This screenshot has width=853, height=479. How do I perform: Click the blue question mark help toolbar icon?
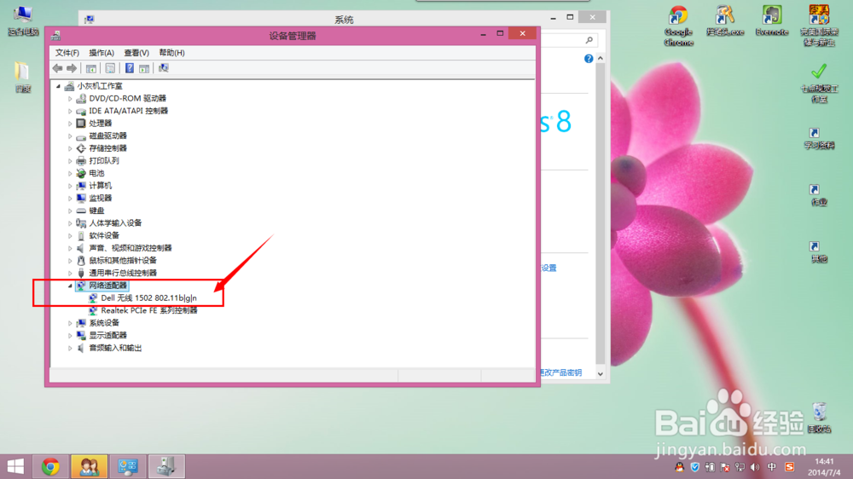point(130,68)
